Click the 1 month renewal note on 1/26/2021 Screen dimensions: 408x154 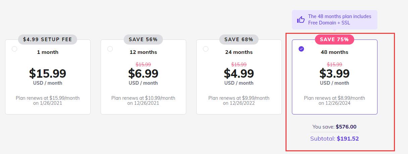click(48, 100)
